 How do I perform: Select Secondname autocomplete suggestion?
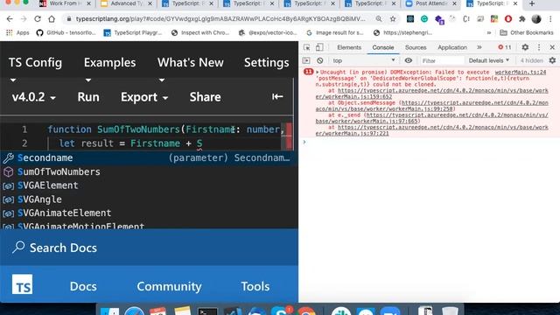pyautogui.click(x=149, y=157)
